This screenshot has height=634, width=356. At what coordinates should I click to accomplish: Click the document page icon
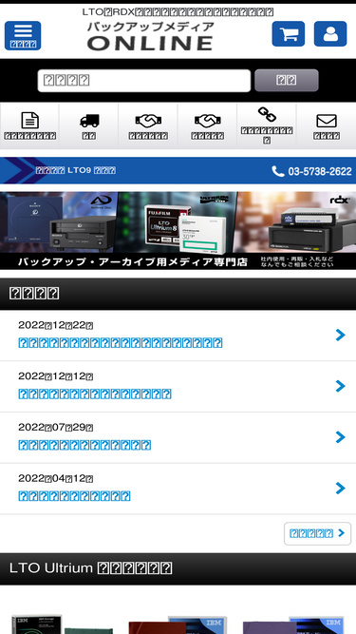(x=29, y=121)
